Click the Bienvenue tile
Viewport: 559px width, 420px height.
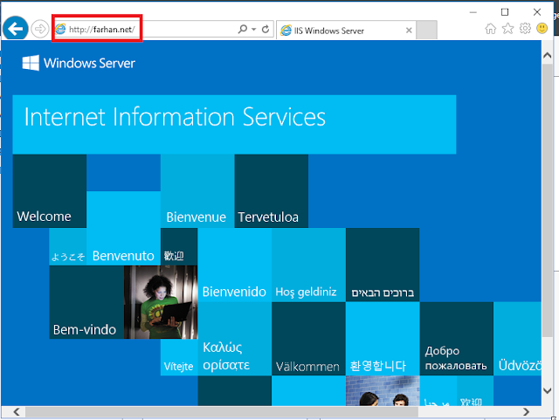(x=197, y=191)
